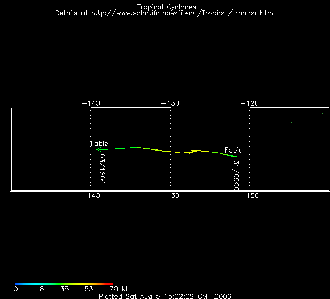The image size is (330, 299).
Task: Click the top axis -140 longitude label
Action: pyautogui.click(x=91, y=103)
